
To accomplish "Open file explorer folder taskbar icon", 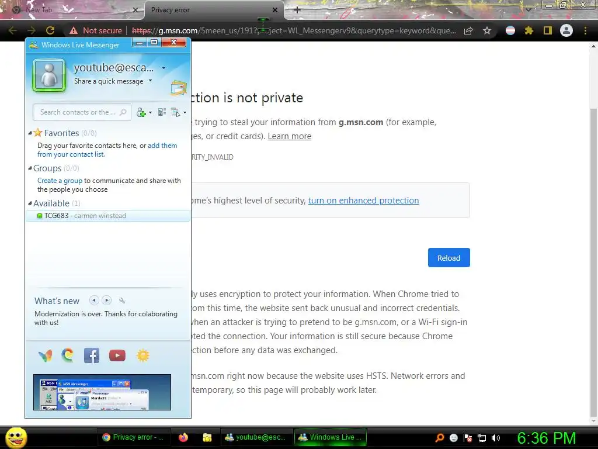I will coord(207,437).
